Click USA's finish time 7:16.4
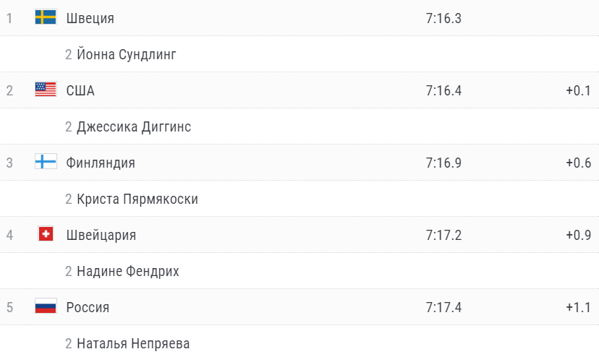 tap(443, 91)
